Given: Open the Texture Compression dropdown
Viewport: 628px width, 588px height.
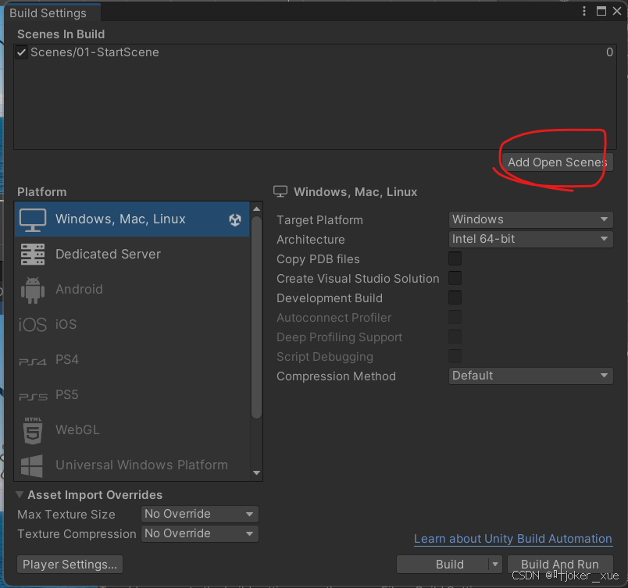Looking at the screenshot, I should pyautogui.click(x=199, y=533).
